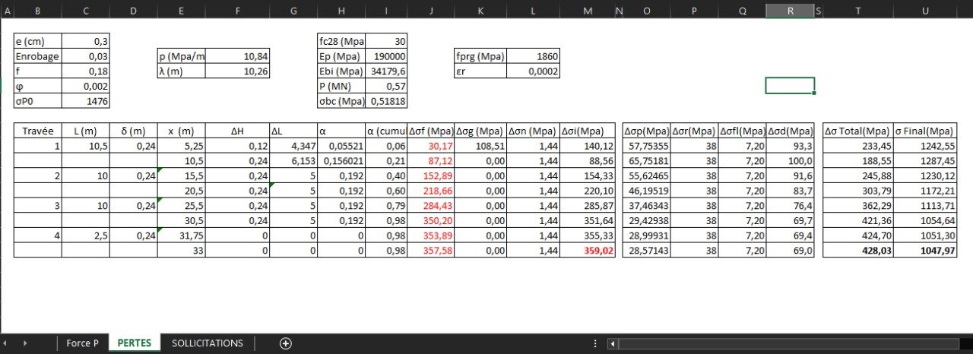This screenshot has height=354, width=973.
Task: Select column U header
Action: click(925, 11)
